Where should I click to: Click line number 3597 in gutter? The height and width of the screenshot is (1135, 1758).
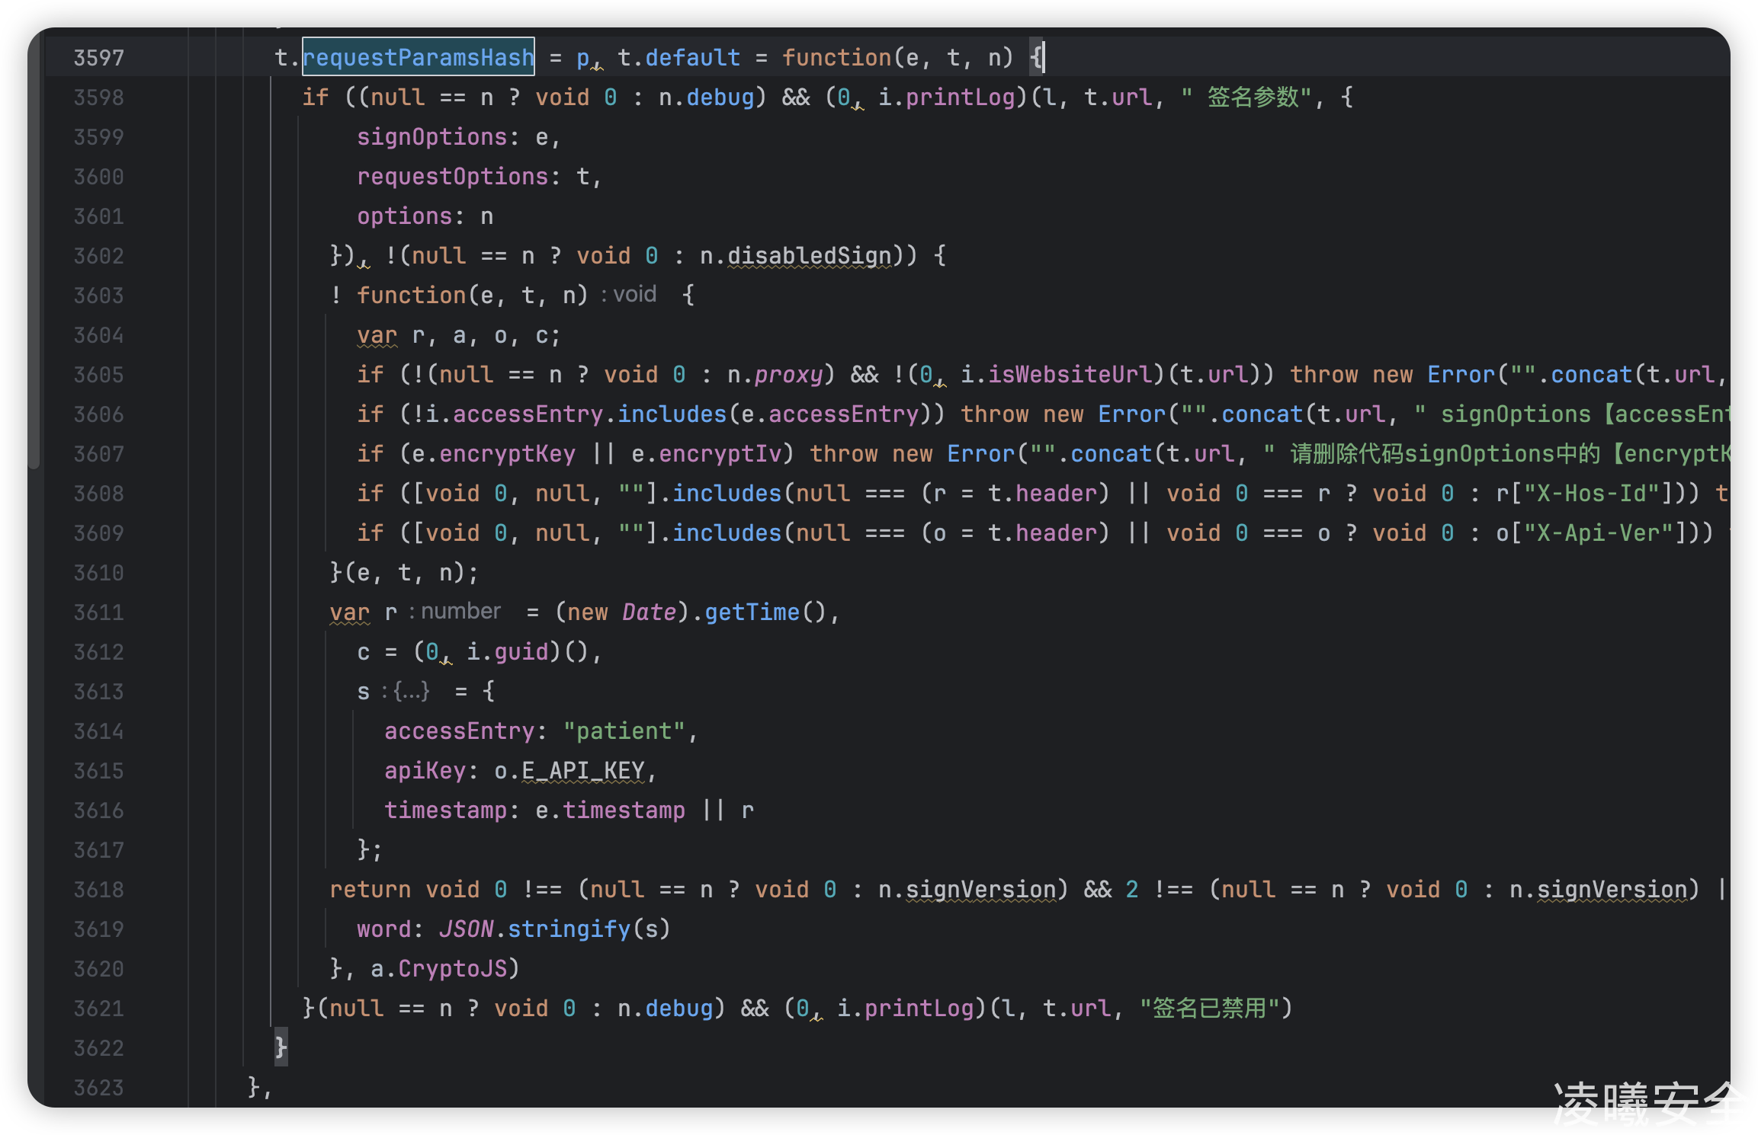tap(98, 58)
